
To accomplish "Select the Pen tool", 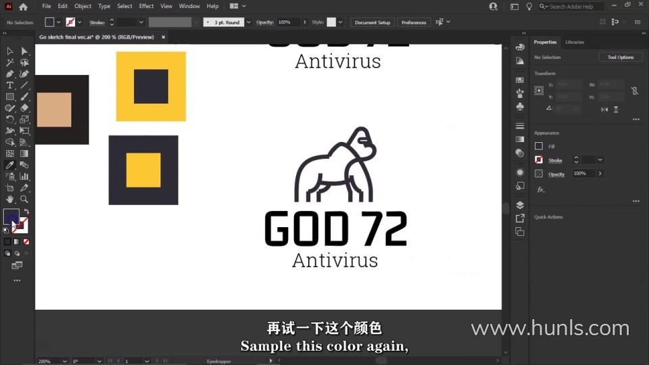I will click(x=10, y=74).
